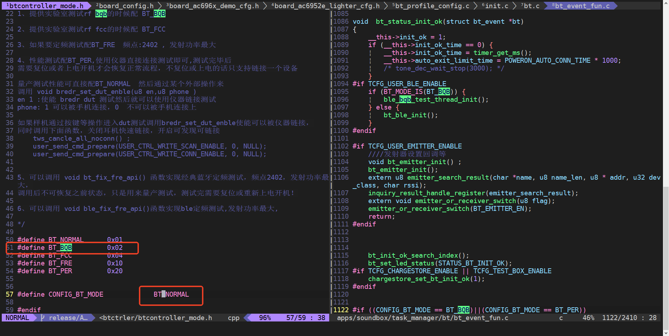This screenshot has width=669, height=336.
Task: Click inquiry_result_handle_register on line 1107
Action: click(x=427, y=193)
